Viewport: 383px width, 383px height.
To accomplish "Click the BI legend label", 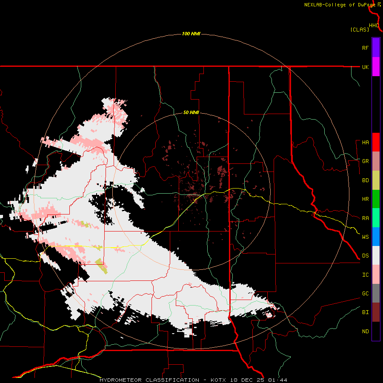I will [366, 312].
